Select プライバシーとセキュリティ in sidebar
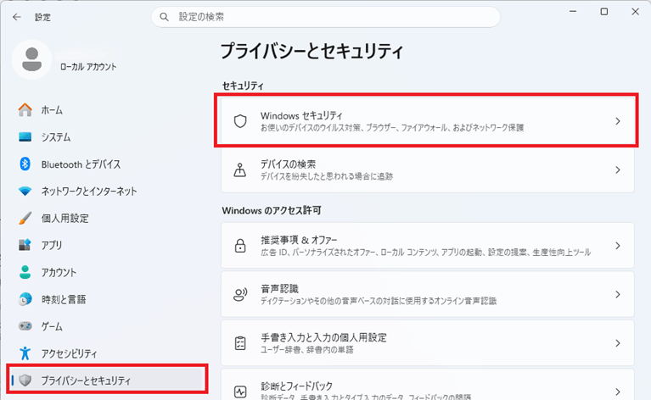This screenshot has width=651, height=400. [107, 381]
